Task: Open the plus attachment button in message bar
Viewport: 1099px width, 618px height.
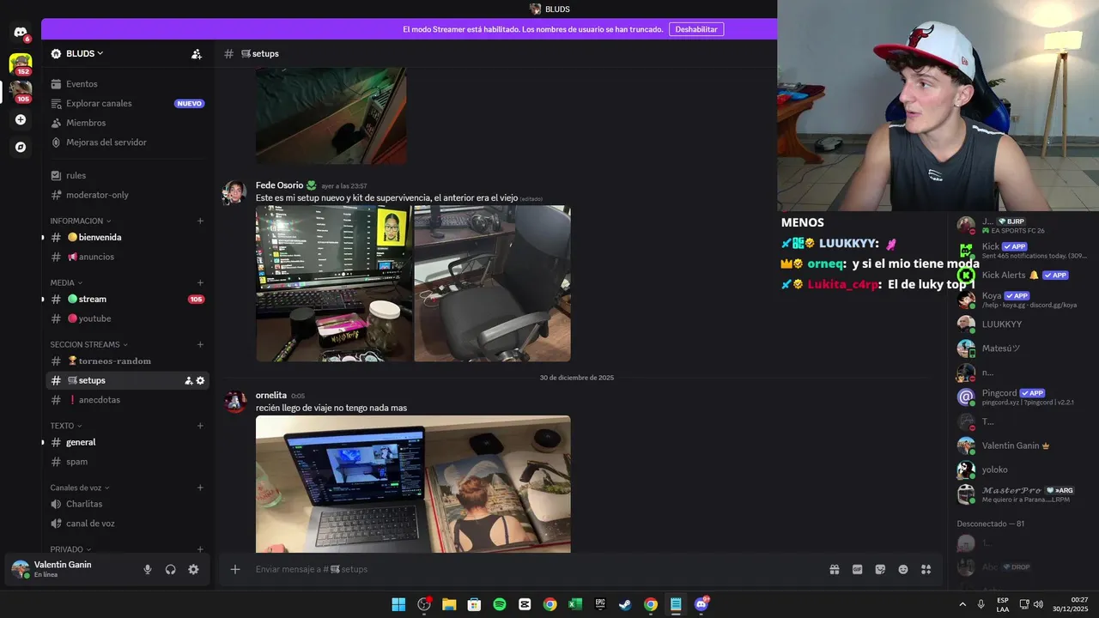Action: pyautogui.click(x=235, y=569)
